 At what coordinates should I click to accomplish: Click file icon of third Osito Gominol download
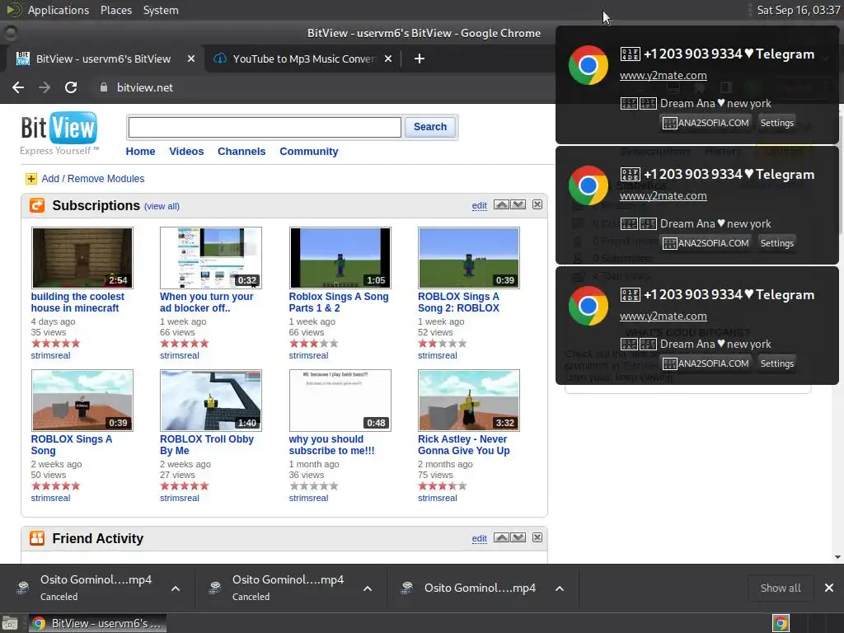tap(407, 588)
